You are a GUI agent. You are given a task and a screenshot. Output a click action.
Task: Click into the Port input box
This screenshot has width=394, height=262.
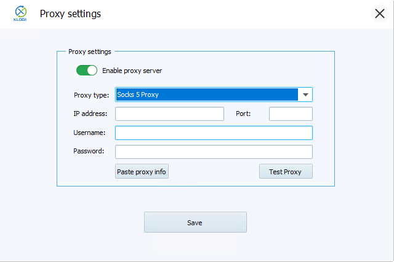point(291,114)
